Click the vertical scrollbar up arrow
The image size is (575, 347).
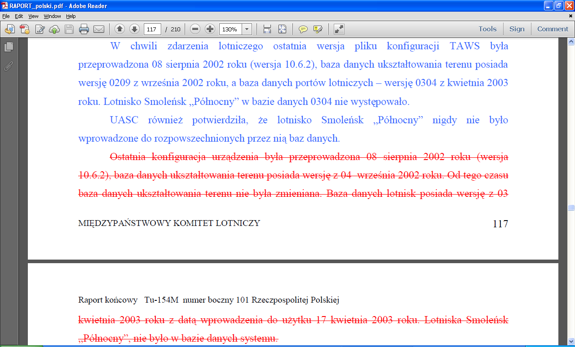[571, 42]
